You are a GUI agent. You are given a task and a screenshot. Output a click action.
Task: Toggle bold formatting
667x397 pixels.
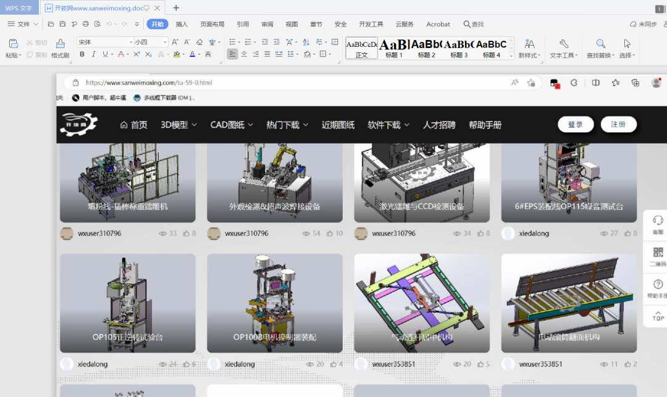click(x=82, y=54)
